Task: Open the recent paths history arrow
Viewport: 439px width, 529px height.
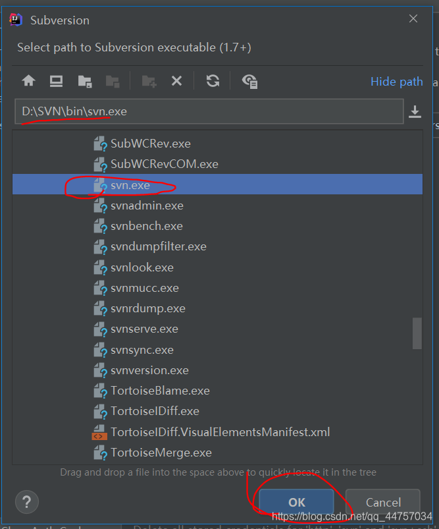Action: pyautogui.click(x=415, y=112)
